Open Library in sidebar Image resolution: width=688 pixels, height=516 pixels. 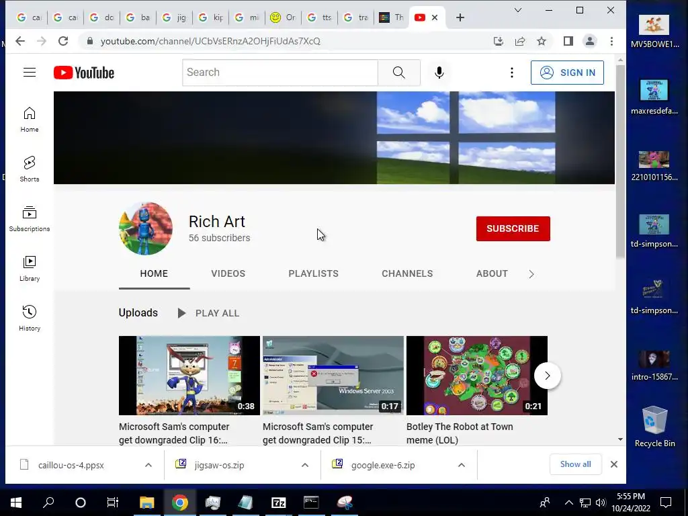pyautogui.click(x=30, y=269)
